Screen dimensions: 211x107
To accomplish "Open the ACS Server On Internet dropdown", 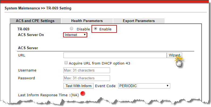I will 75,35.
